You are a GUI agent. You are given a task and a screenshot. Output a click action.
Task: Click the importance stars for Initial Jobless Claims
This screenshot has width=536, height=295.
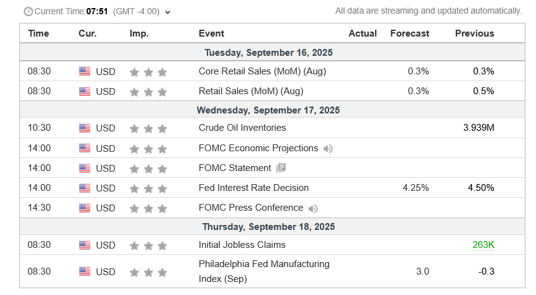pos(148,245)
